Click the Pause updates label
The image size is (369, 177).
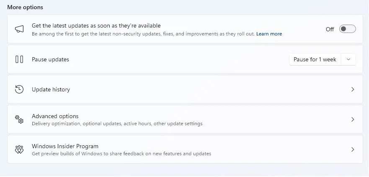click(50, 59)
